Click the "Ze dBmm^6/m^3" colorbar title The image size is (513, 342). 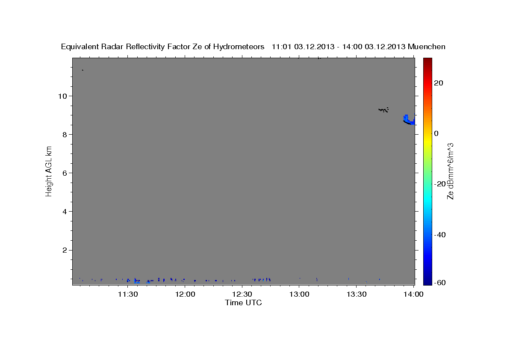tap(450, 171)
